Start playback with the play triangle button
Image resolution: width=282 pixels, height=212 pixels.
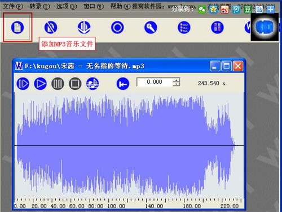click(x=40, y=84)
